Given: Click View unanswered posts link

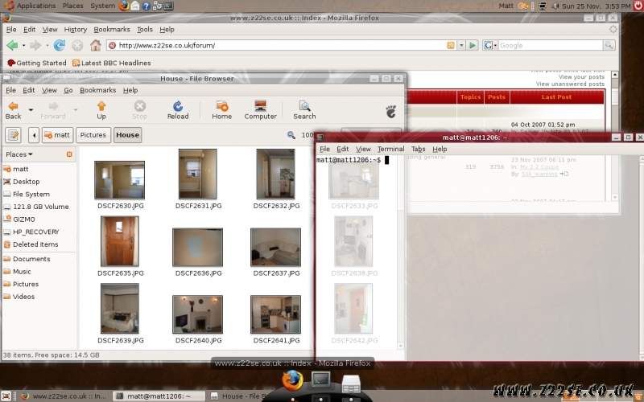Looking at the screenshot, I should pyautogui.click(x=570, y=84).
